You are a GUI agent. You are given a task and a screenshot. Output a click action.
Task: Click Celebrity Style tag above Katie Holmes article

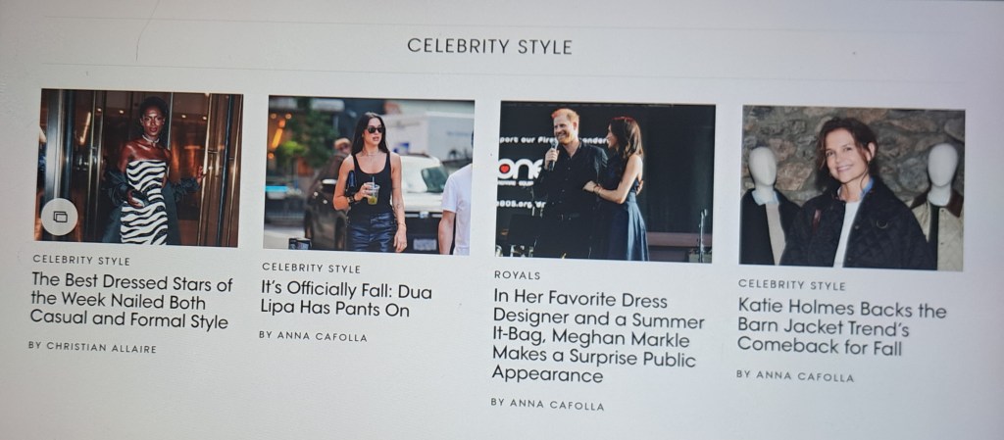click(x=791, y=285)
